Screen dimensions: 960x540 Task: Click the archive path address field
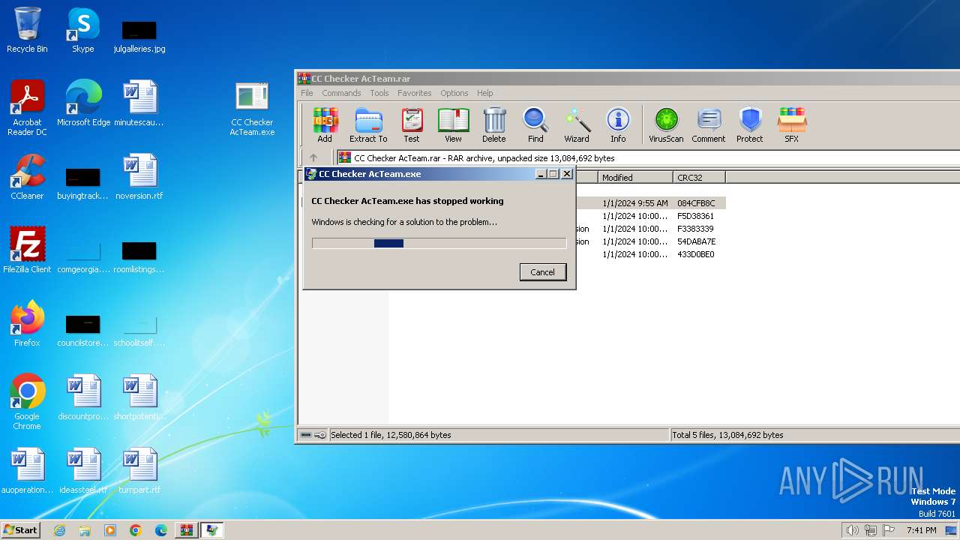click(649, 158)
